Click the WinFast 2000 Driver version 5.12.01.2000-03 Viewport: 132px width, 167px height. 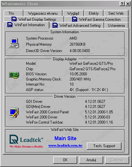[x=97, y=117]
